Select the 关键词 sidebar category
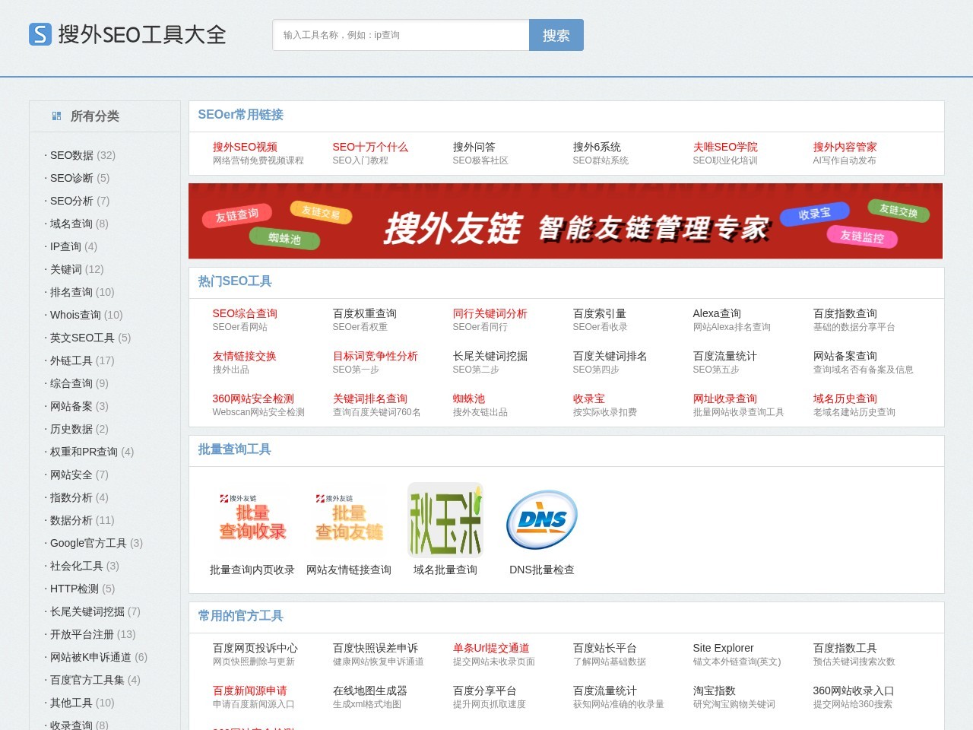 (68, 269)
